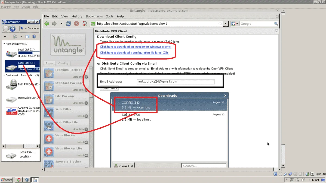Screen dimensions: 326x183
Task: Clear List in the Downloads window
Action: tap(124, 166)
